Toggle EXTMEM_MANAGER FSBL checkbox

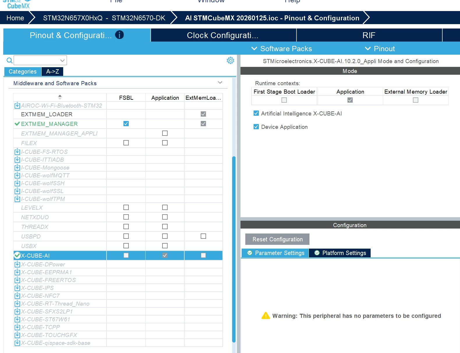(x=126, y=124)
